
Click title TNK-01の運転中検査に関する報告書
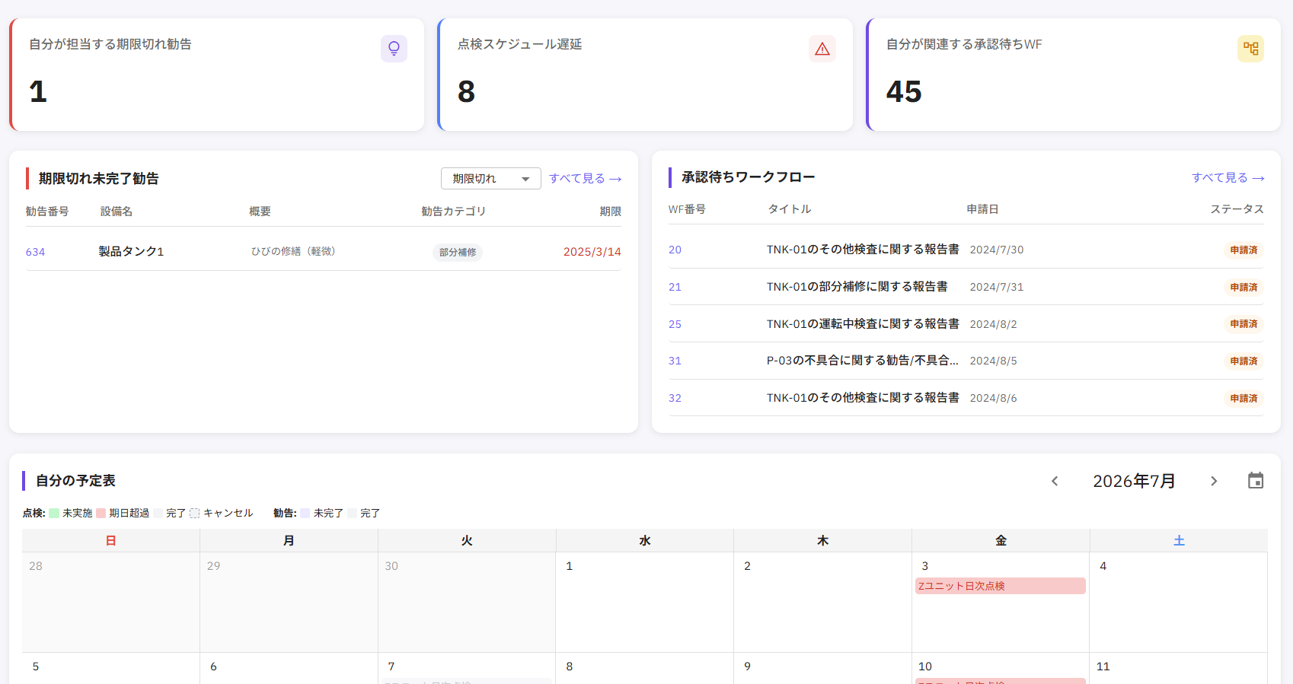pos(863,324)
